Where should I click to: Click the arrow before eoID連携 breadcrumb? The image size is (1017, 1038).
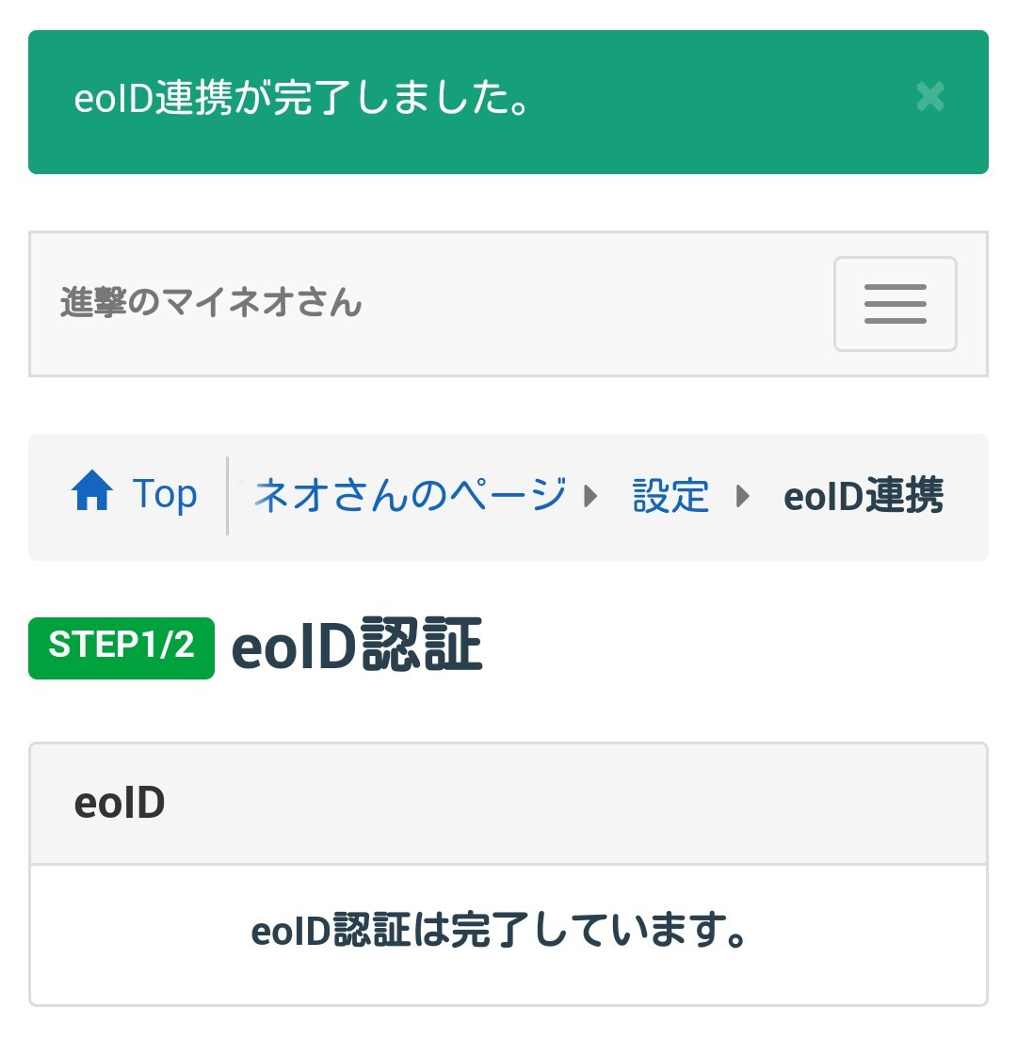pyautogui.click(x=743, y=495)
